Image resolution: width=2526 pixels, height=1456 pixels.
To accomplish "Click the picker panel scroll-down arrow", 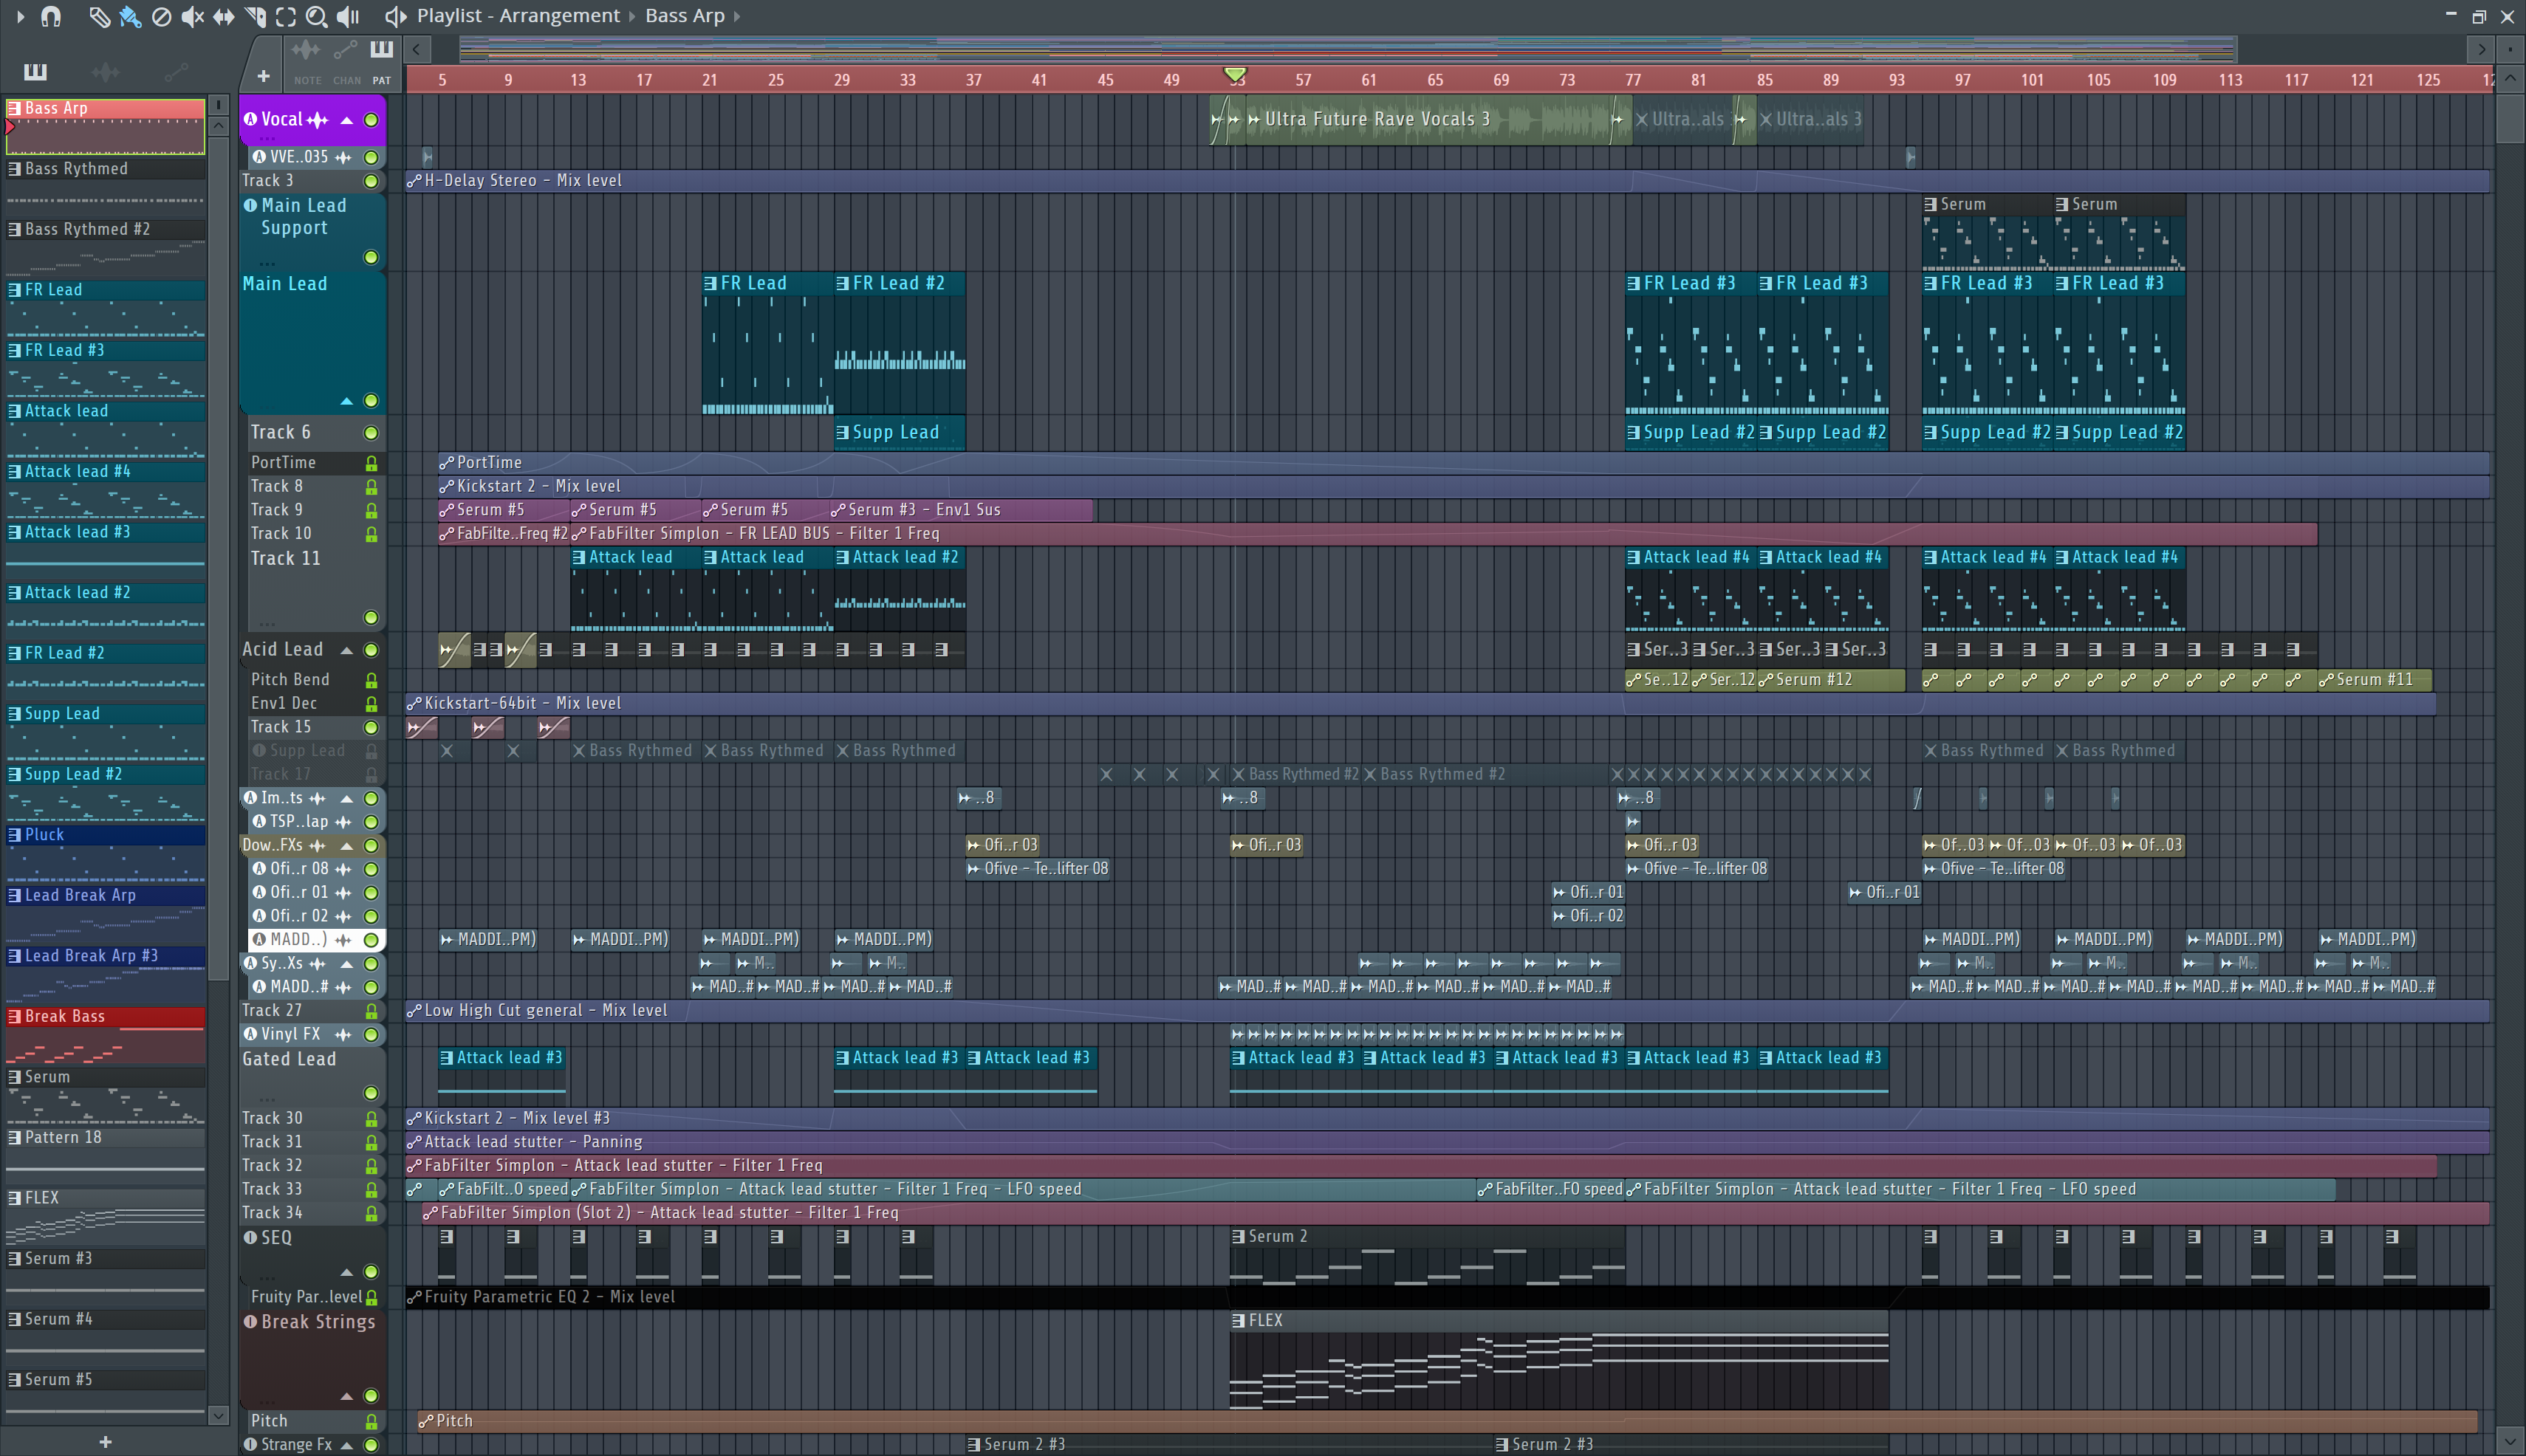I will 218,1415.
